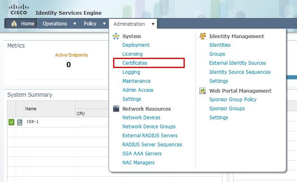
Task: Click the Network Resources icon
Action: click(116, 109)
